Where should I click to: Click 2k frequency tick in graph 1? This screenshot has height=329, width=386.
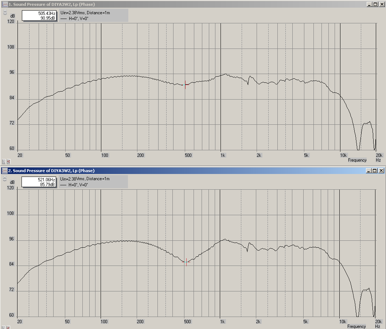259,155
